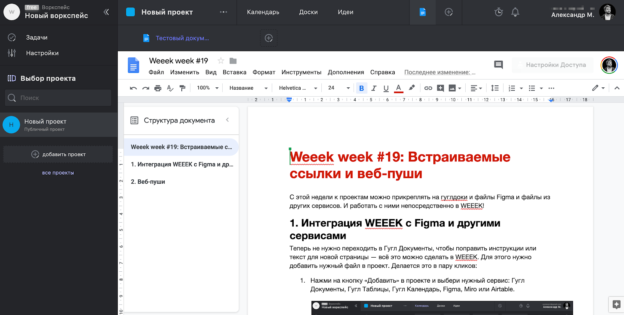Click the insert link icon

[x=428, y=88]
